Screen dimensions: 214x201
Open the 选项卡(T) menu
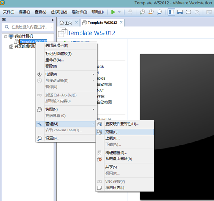(x=80, y=12)
